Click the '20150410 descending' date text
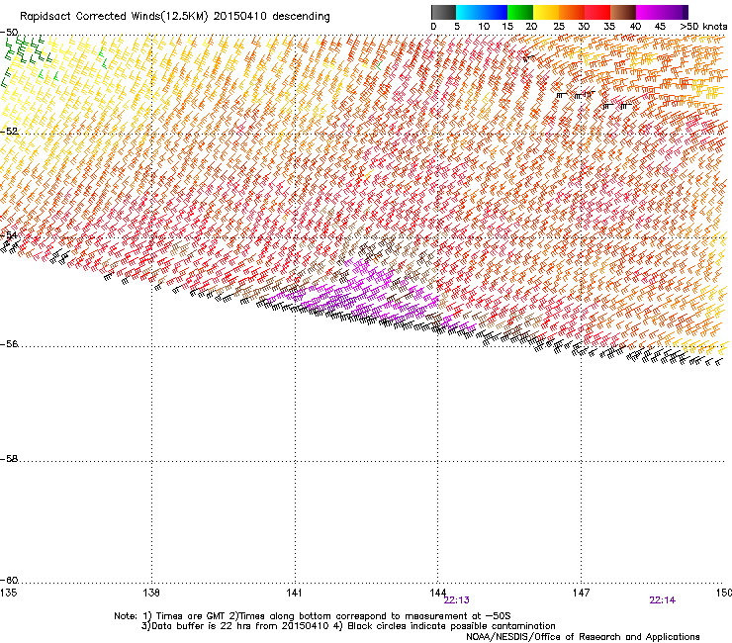Screen dimensions: 732x643 click(272, 17)
